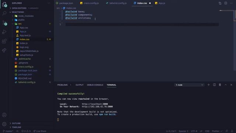Open the Debug Console panel tab
The width and height of the screenshot is (236, 133).
tap(95, 85)
